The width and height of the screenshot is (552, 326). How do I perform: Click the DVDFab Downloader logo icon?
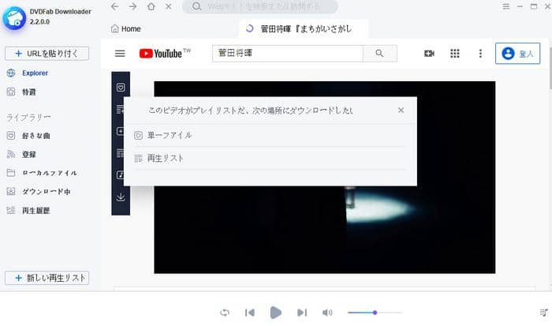point(14,17)
